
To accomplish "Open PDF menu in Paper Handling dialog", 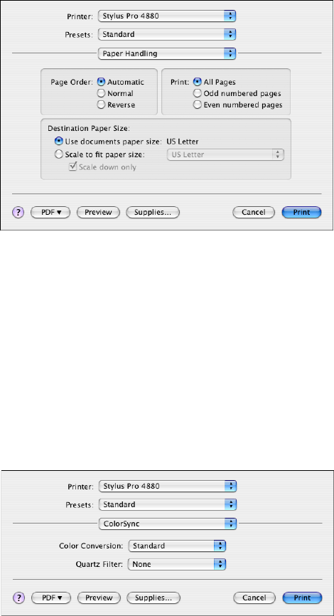I will (50, 212).
